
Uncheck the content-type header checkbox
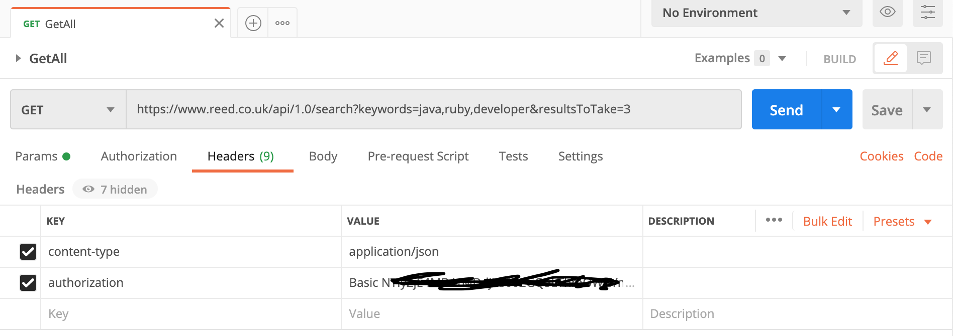(x=28, y=252)
